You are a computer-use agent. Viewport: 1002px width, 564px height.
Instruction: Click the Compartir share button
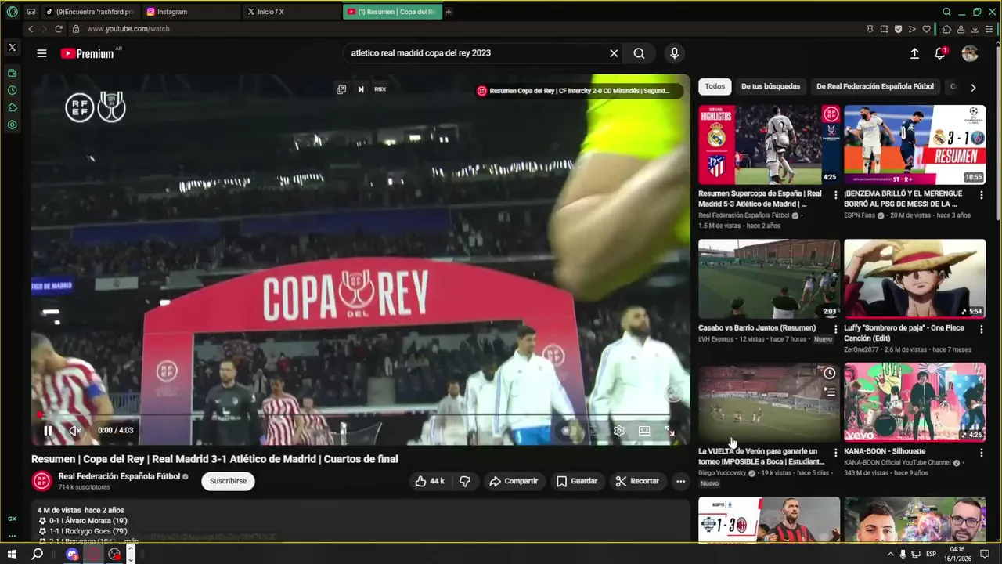tap(514, 481)
